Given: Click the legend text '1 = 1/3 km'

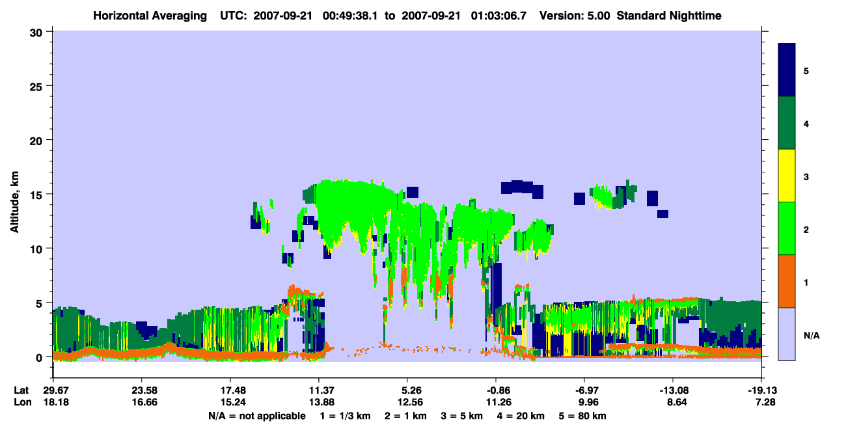Looking at the screenshot, I should pos(344,416).
